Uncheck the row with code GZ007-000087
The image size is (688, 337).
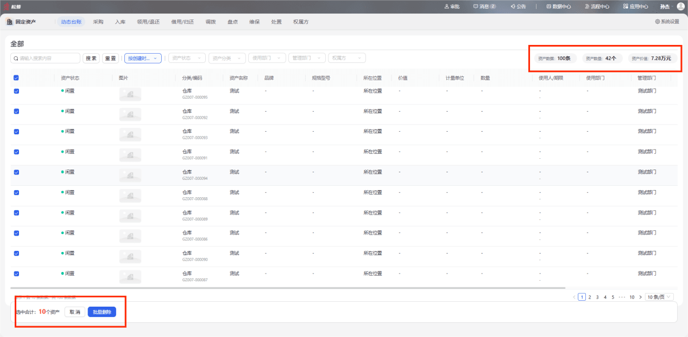tap(16, 274)
